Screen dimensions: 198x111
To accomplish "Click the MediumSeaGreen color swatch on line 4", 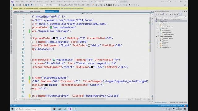I will 51,27.
